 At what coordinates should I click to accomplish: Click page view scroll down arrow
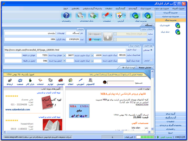coord(152,129)
